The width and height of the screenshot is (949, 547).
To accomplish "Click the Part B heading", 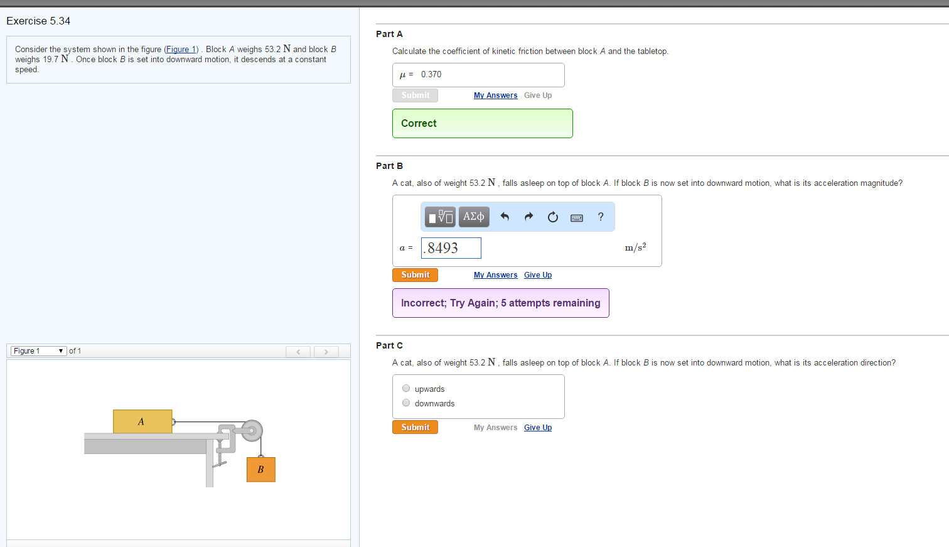I will 389,166.
